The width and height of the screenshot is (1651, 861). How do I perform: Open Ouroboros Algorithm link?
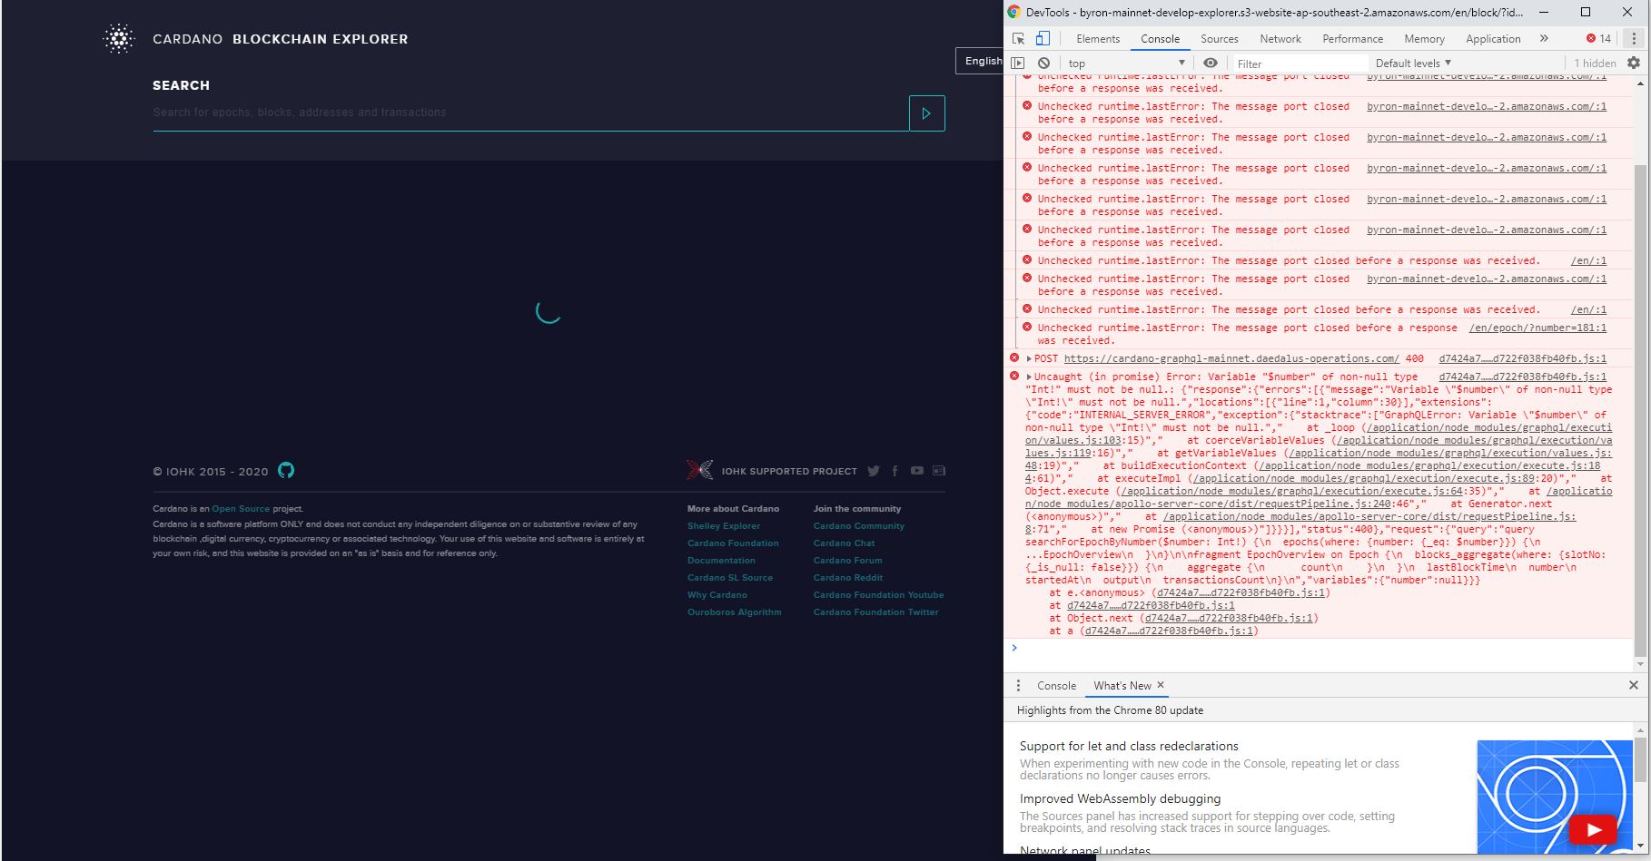pyautogui.click(x=734, y=612)
